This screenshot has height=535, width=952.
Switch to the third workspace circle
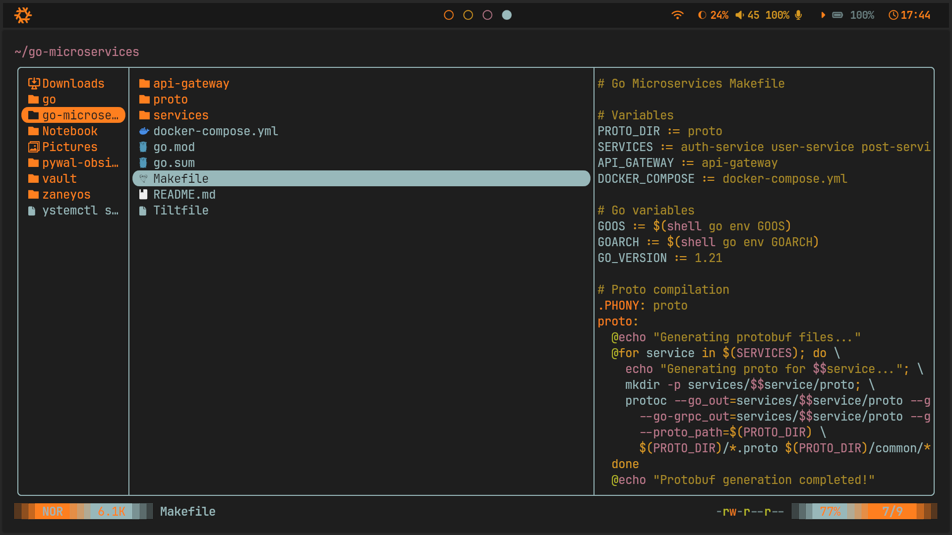(x=487, y=15)
